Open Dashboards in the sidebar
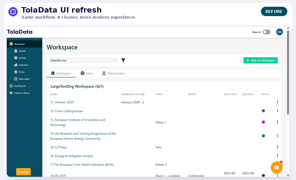 (20, 86)
